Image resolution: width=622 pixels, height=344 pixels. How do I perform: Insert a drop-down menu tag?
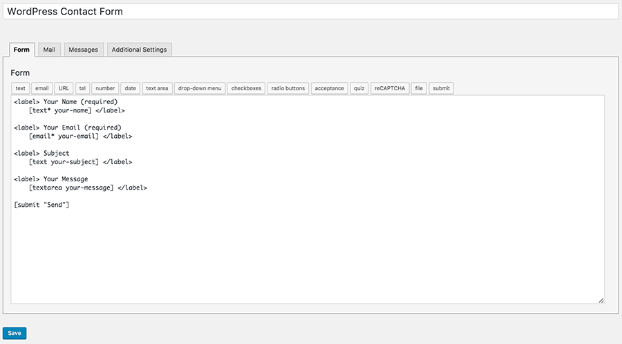(200, 88)
